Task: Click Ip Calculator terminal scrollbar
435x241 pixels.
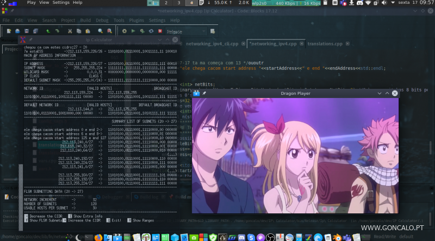Action: point(21,197)
